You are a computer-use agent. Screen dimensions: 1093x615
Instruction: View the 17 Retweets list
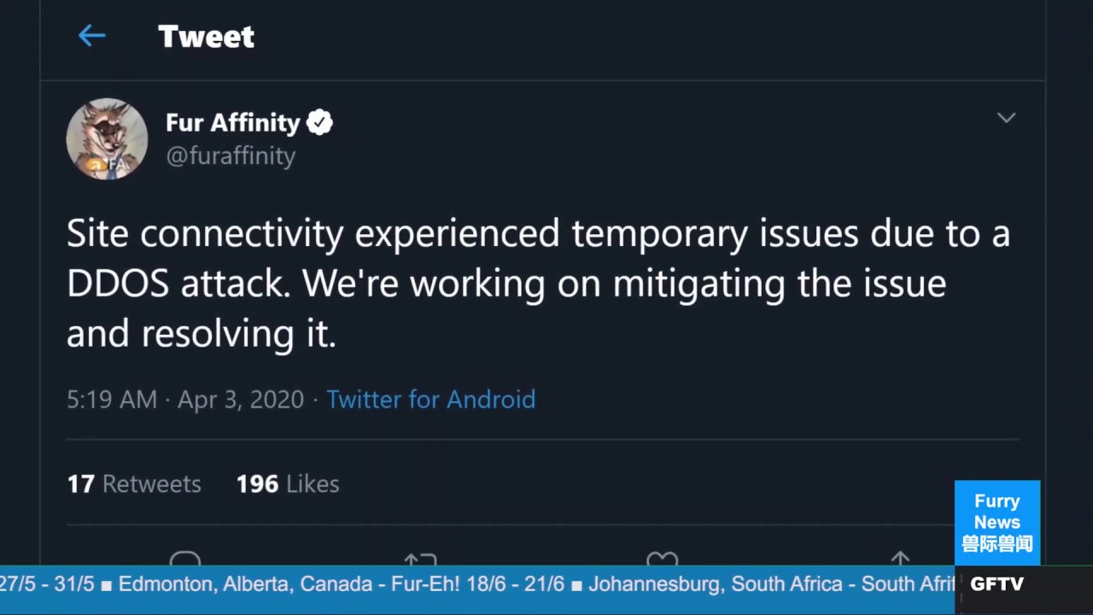[134, 483]
